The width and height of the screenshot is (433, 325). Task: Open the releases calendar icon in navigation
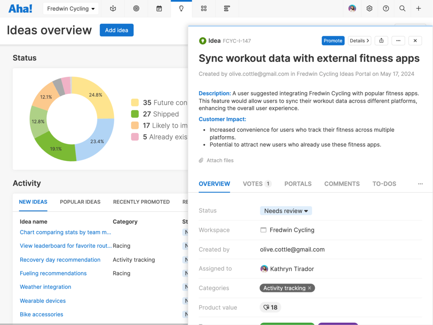pos(159,8)
